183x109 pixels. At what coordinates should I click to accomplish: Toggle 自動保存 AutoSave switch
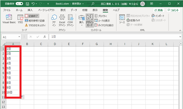click(x=19, y=4)
